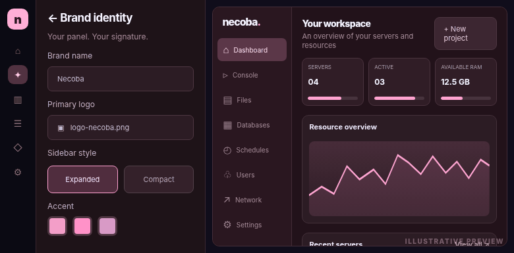Open the Databases menu label
The width and height of the screenshot is (514, 253).
253,126
